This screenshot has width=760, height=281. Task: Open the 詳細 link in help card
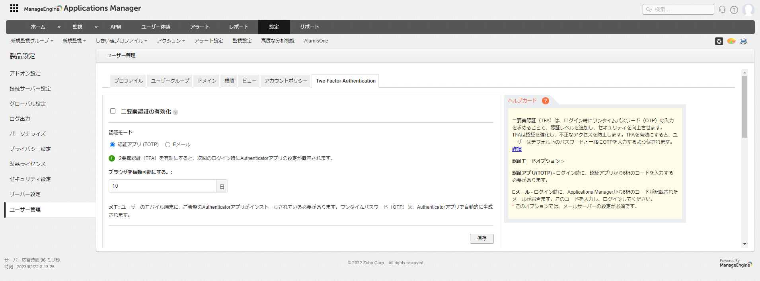coord(516,149)
